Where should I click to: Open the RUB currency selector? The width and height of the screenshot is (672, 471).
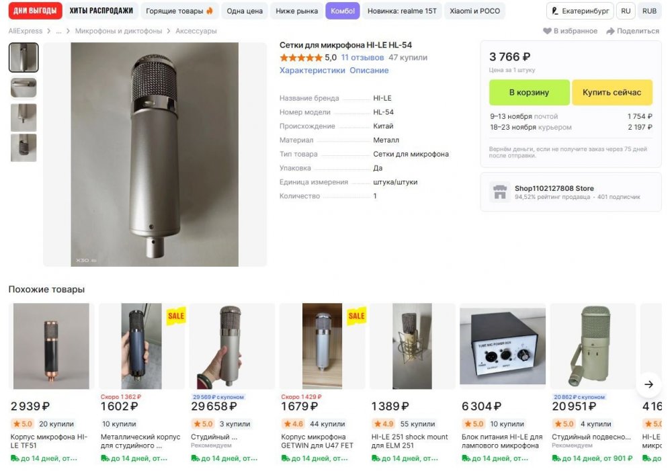tap(649, 11)
